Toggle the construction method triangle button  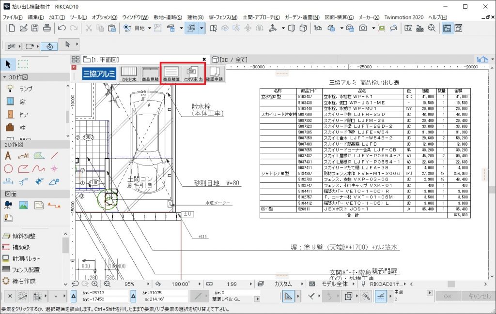[288, 296]
